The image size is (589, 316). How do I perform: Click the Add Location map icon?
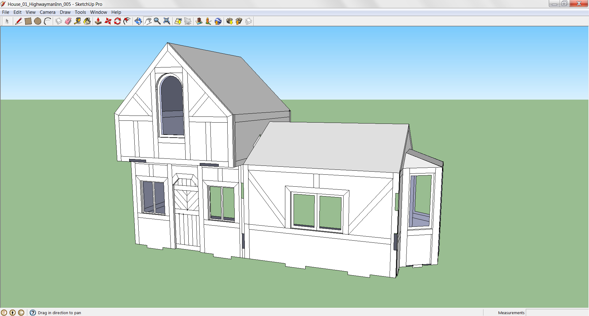click(x=178, y=21)
